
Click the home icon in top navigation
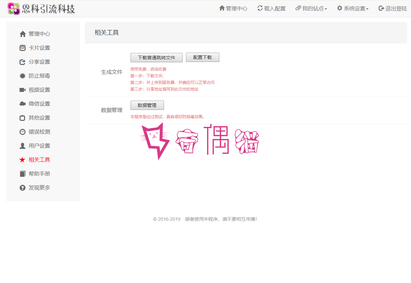(222, 8)
